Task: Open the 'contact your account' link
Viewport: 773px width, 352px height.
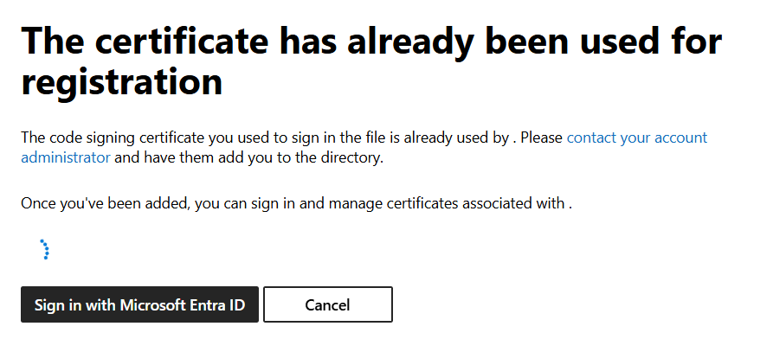Action: pos(637,138)
